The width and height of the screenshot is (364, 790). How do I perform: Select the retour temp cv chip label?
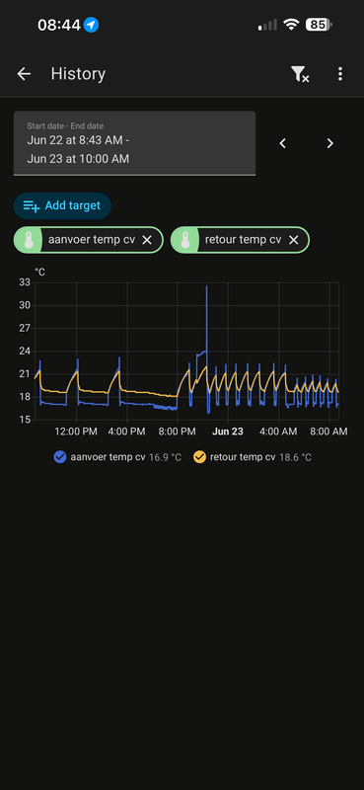(244, 240)
